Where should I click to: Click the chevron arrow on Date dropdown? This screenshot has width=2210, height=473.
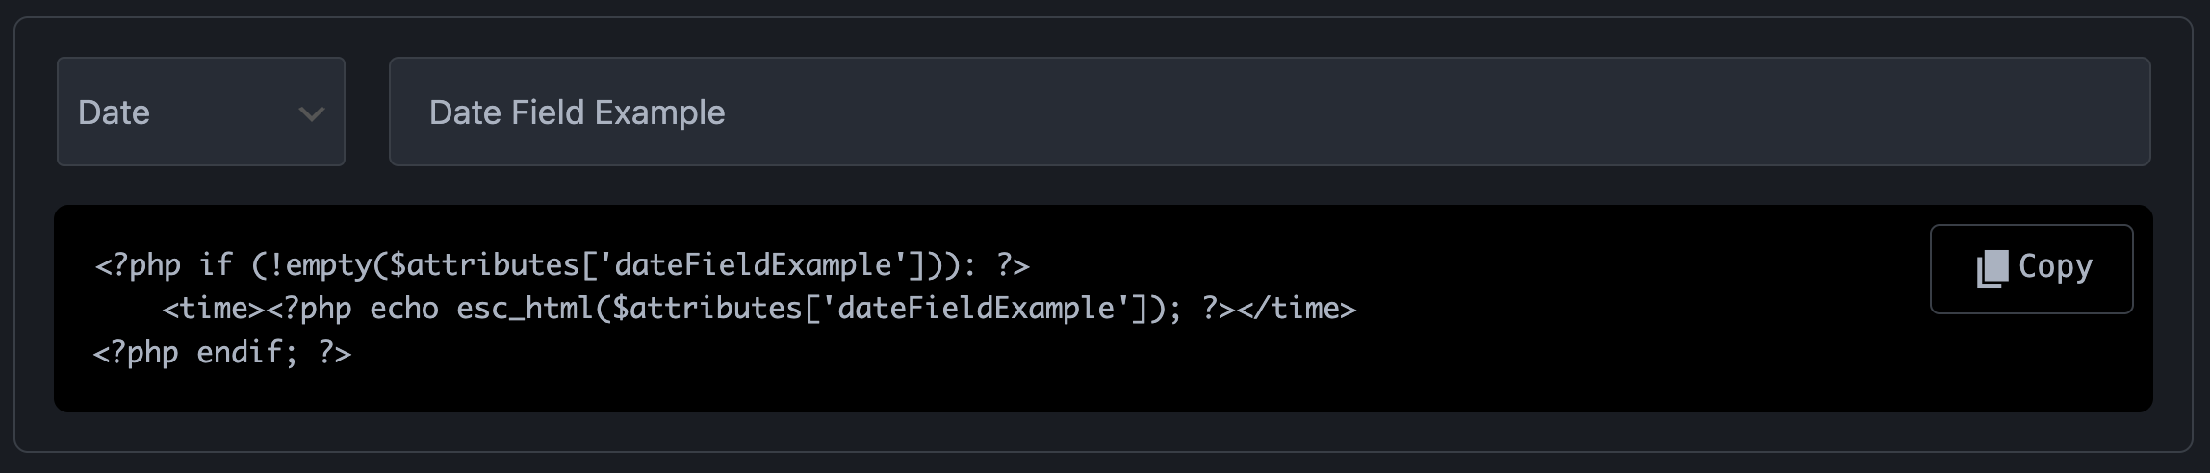tap(311, 113)
